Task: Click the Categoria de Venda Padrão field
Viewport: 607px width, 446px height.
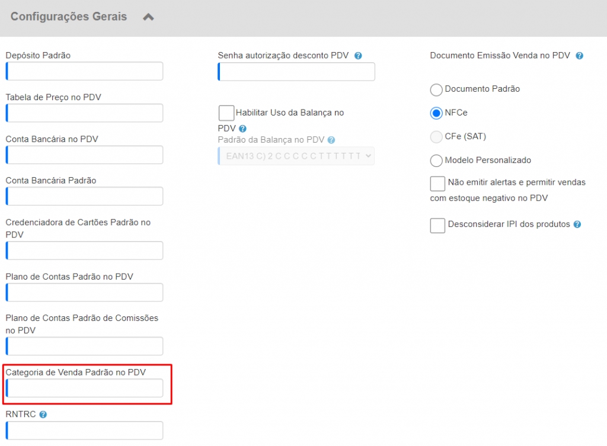Action: point(84,388)
